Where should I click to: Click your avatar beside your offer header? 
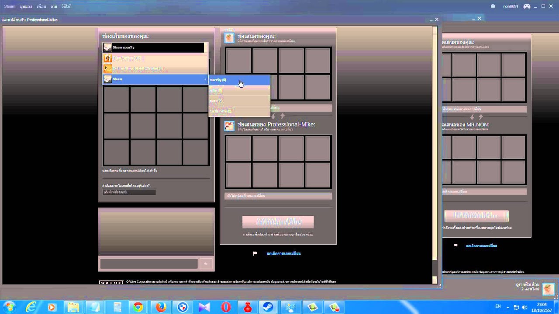229,38
